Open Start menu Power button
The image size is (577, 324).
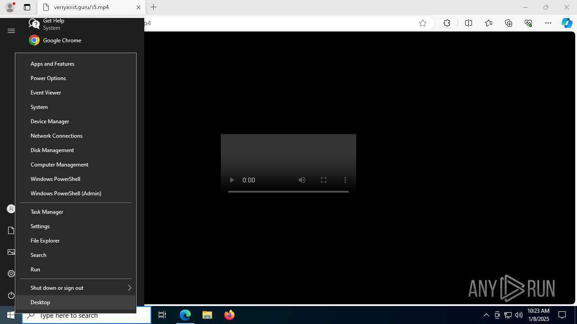11,295
